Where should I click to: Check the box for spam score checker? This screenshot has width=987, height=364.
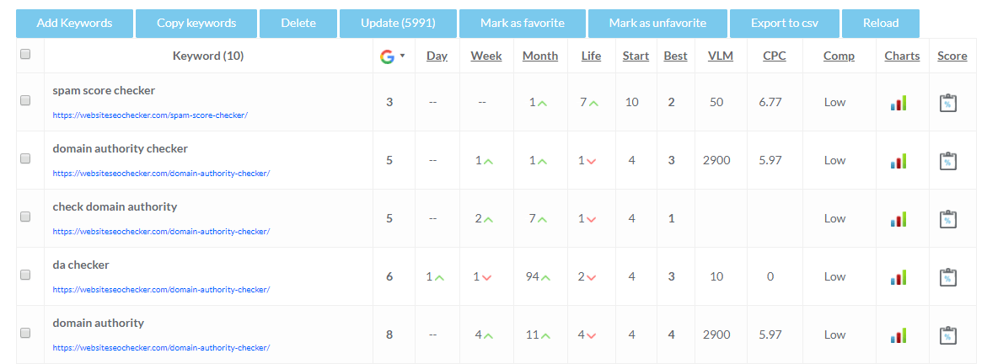[x=25, y=100]
